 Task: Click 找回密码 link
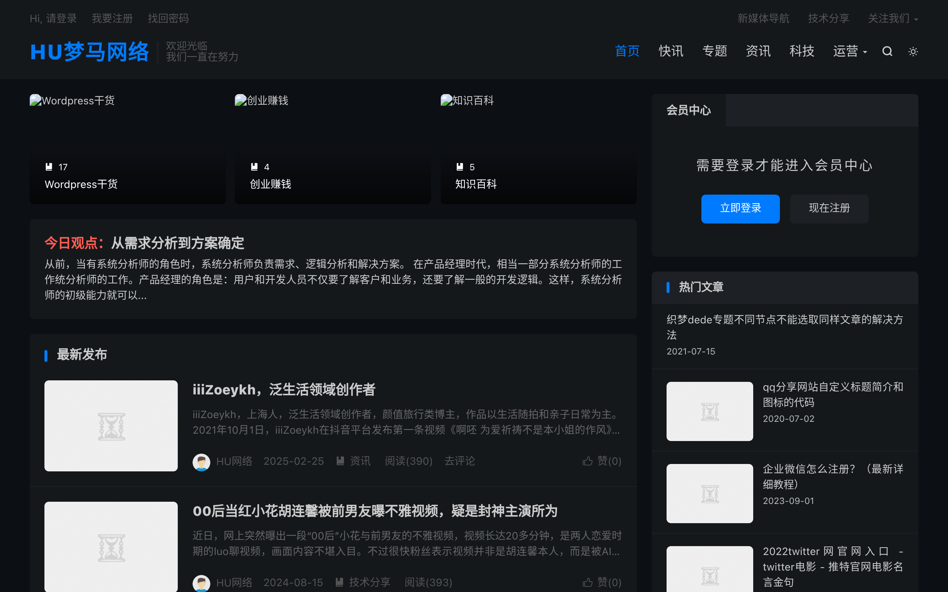[x=168, y=18]
